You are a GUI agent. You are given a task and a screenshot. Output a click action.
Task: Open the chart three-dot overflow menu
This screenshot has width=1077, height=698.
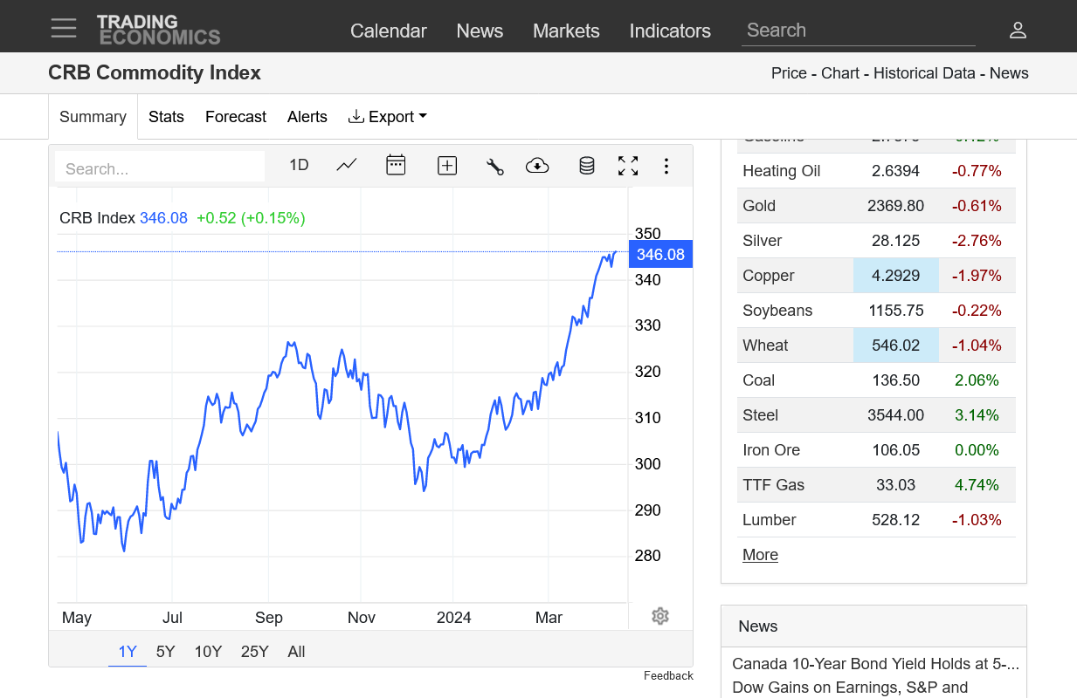click(x=666, y=165)
